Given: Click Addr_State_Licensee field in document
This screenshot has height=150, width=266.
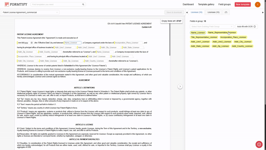Looking at the screenshot, I should 50,61.
